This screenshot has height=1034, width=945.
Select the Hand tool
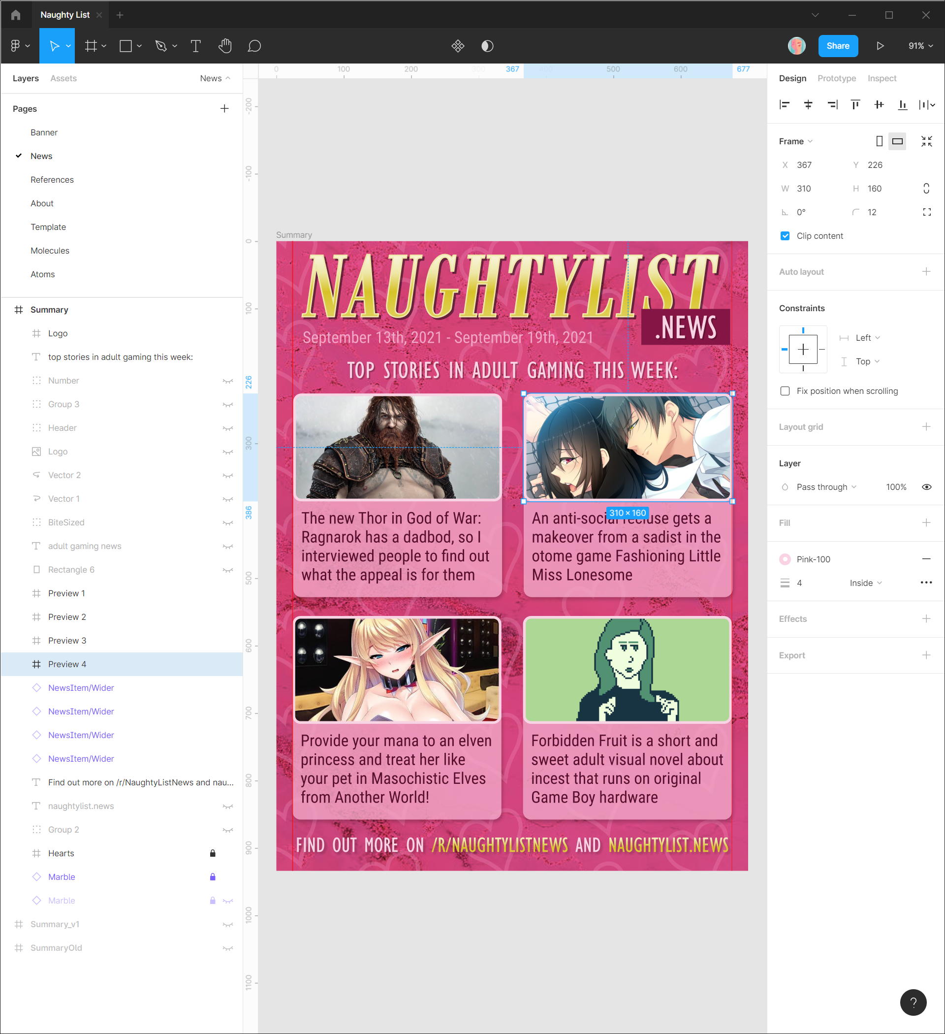click(224, 46)
